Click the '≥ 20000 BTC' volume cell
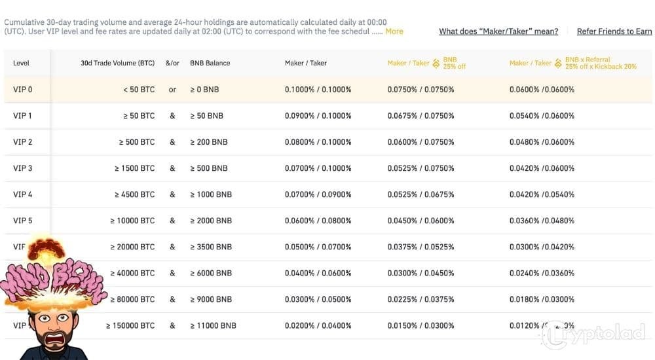The height and width of the screenshot is (360, 655). click(132, 247)
